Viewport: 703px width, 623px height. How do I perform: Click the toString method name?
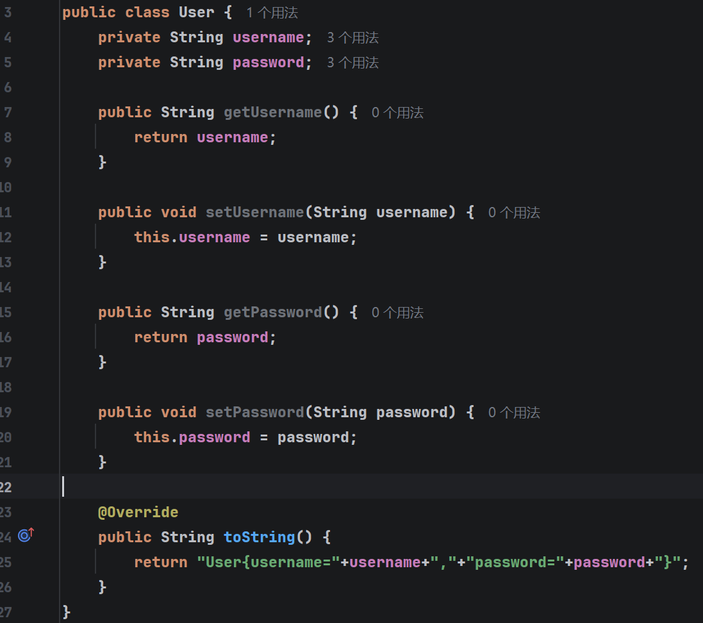259,537
